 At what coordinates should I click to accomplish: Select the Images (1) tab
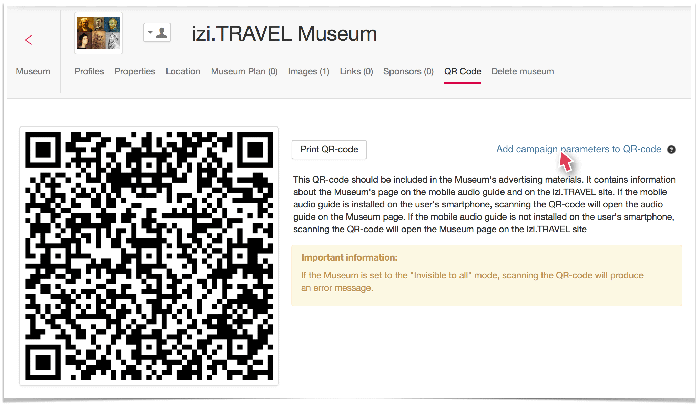(x=309, y=71)
